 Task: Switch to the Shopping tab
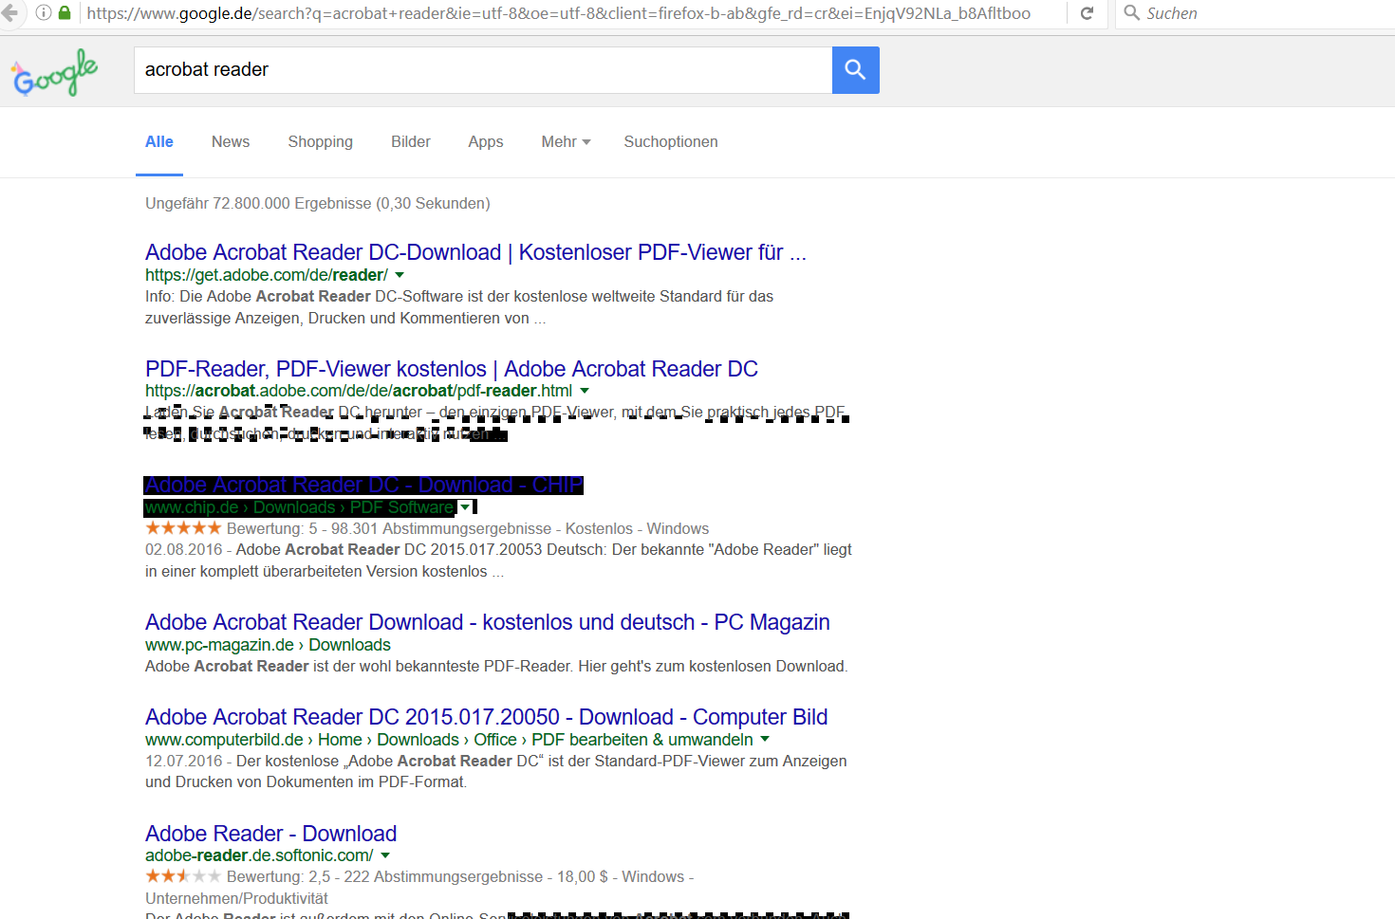[321, 141]
